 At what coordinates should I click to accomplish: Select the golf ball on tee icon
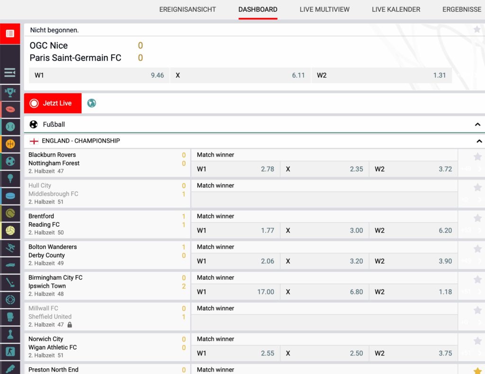click(10, 178)
